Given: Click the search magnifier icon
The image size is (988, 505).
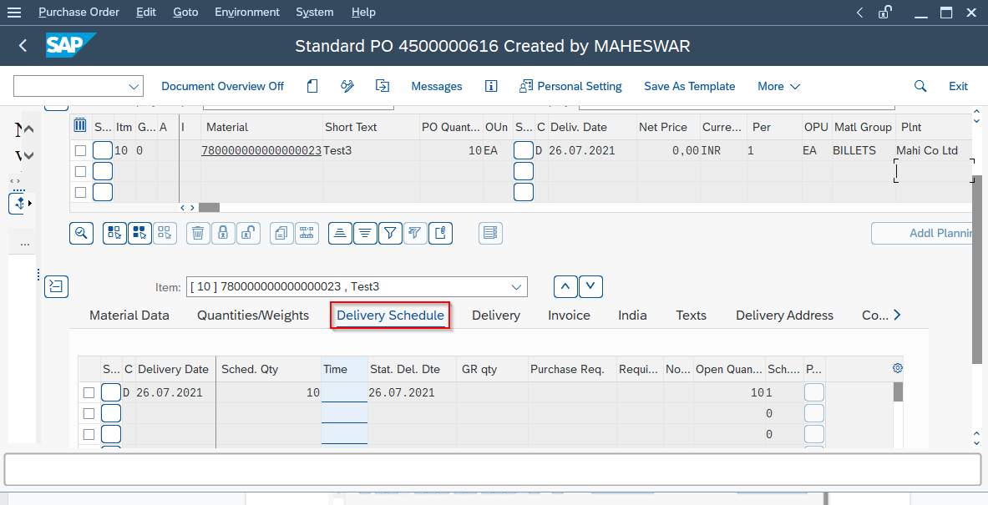Looking at the screenshot, I should (920, 86).
